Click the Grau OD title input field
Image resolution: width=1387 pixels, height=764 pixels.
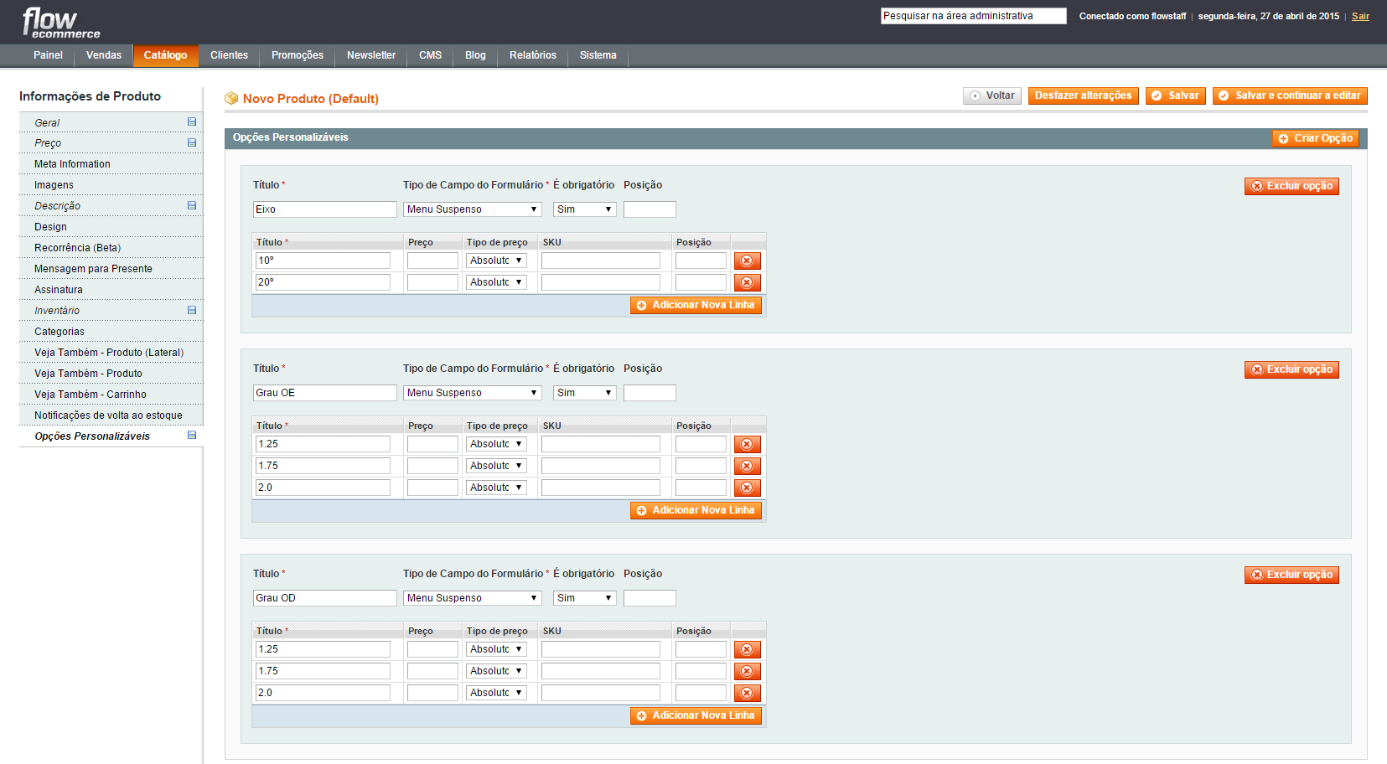325,598
